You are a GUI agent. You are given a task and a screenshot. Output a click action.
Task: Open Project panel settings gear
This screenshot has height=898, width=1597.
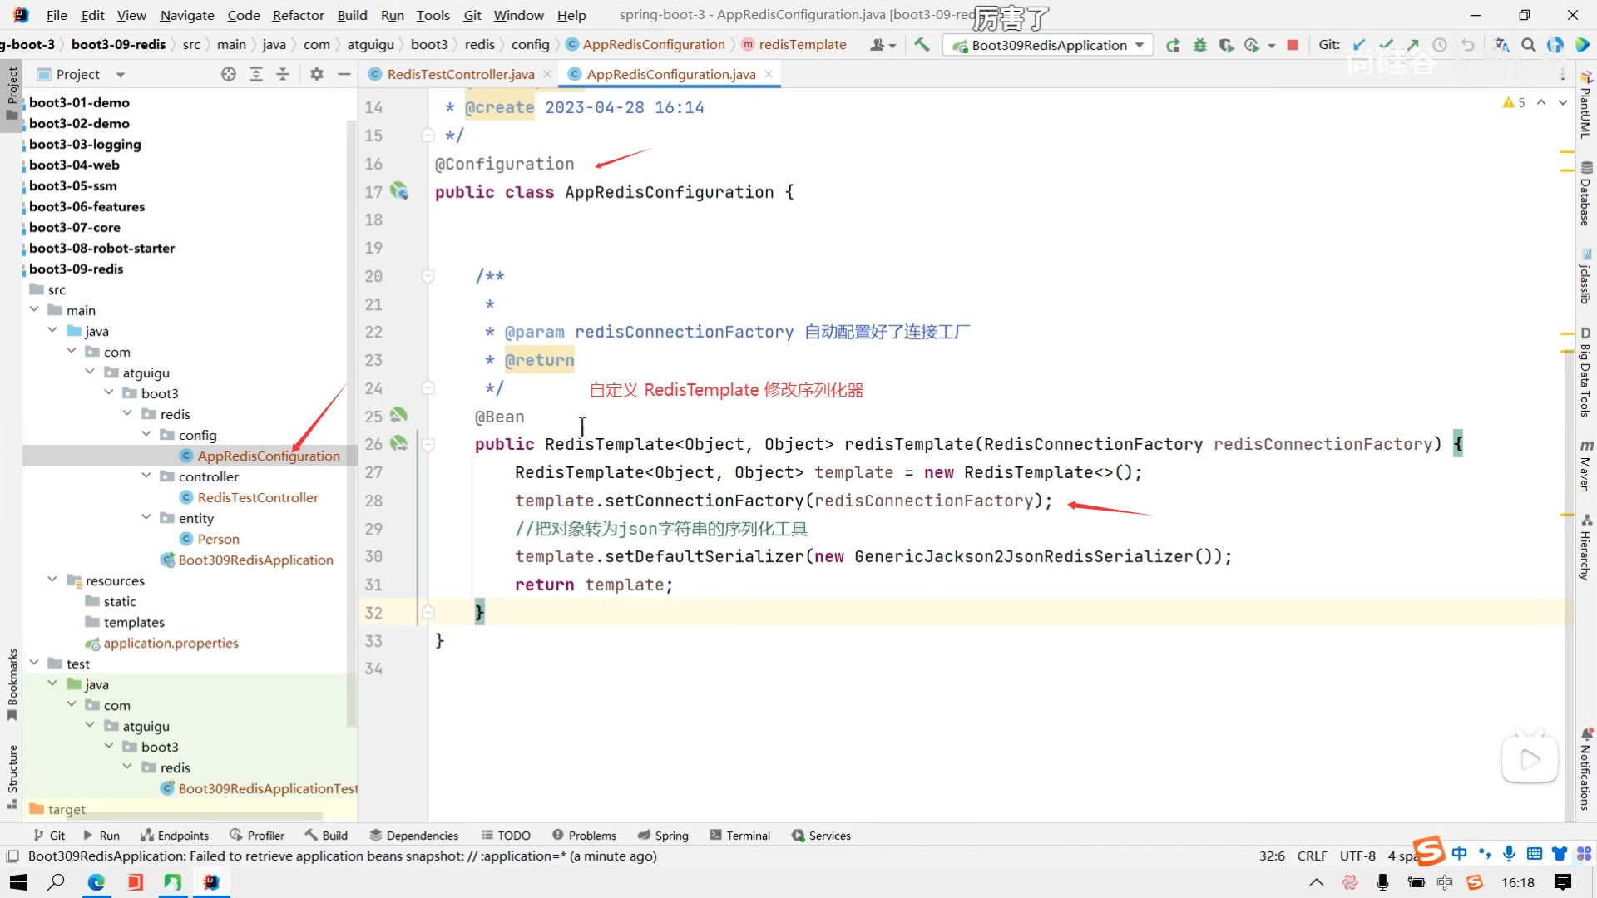316,74
